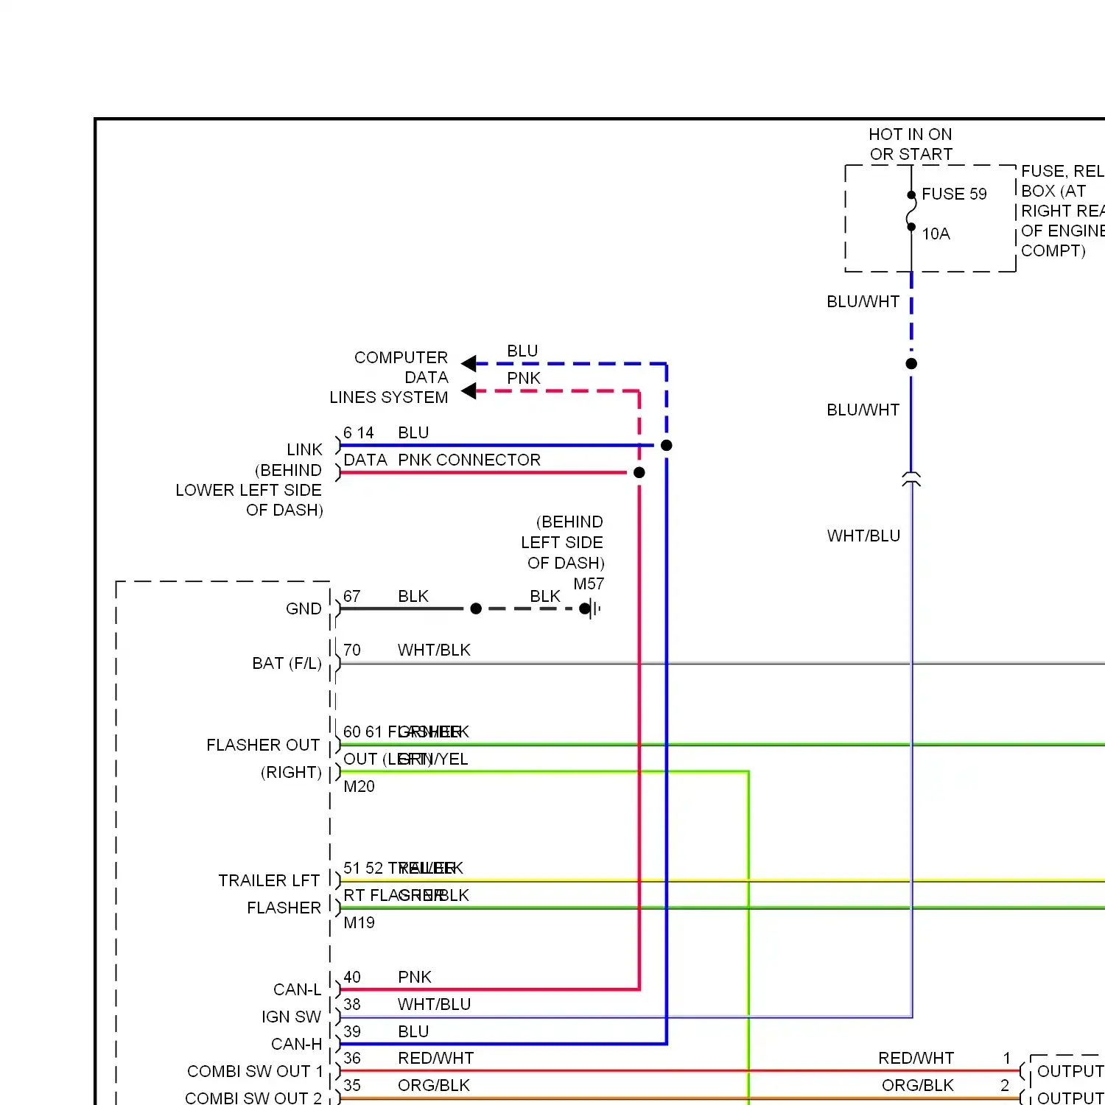Click the HOT IN ON OR START label
Screen dimensions: 1105x1105
[911, 144]
